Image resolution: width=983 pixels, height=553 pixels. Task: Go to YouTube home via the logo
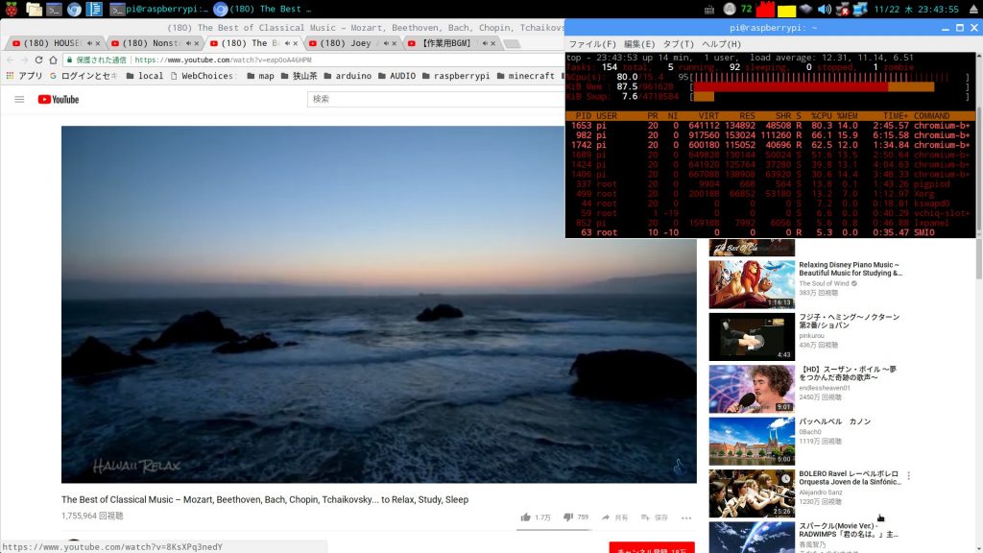[x=59, y=99]
